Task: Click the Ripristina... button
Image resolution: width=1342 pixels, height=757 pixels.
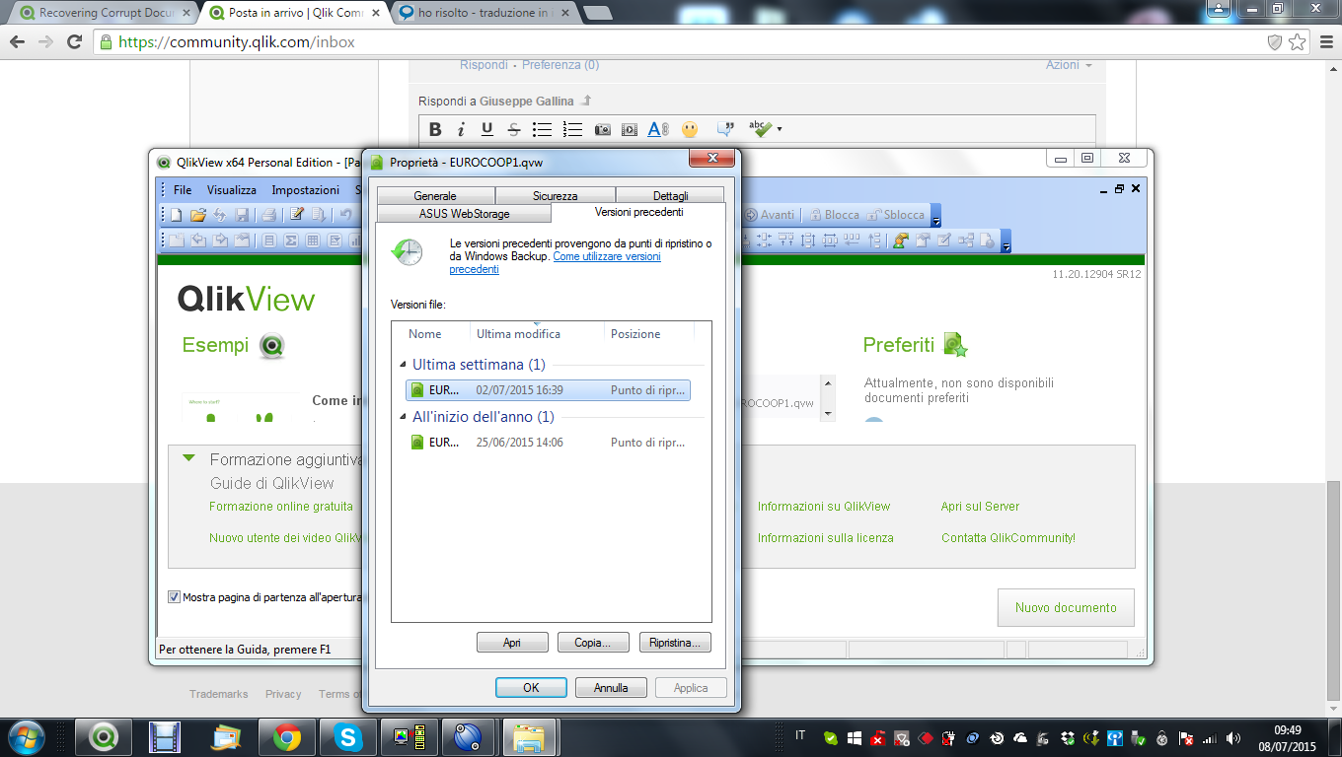Action: (x=675, y=643)
